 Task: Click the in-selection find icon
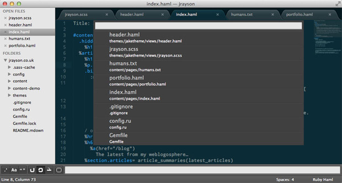49,170
